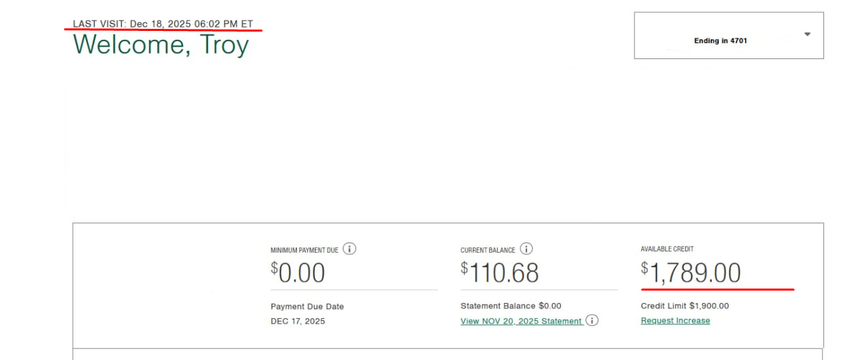
Task: Select the 'Ending in 4701' account text
Action: pyautogui.click(x=720, y=41)
